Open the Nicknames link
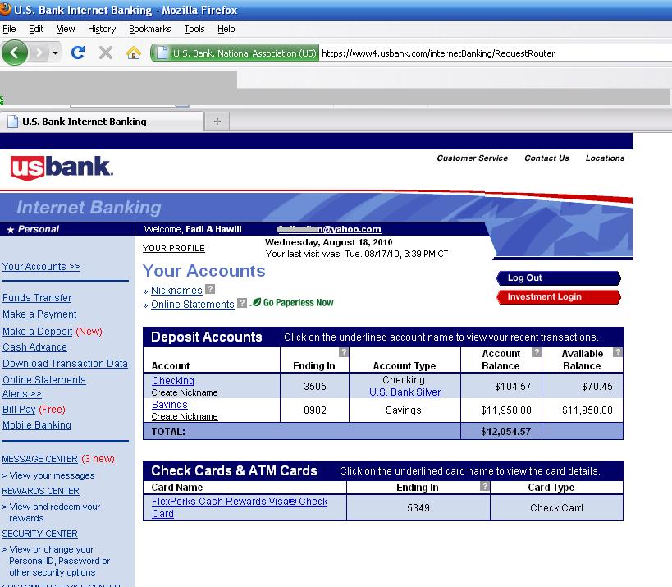Viewport: 672px width, 587px height. [x=176, y=291]
